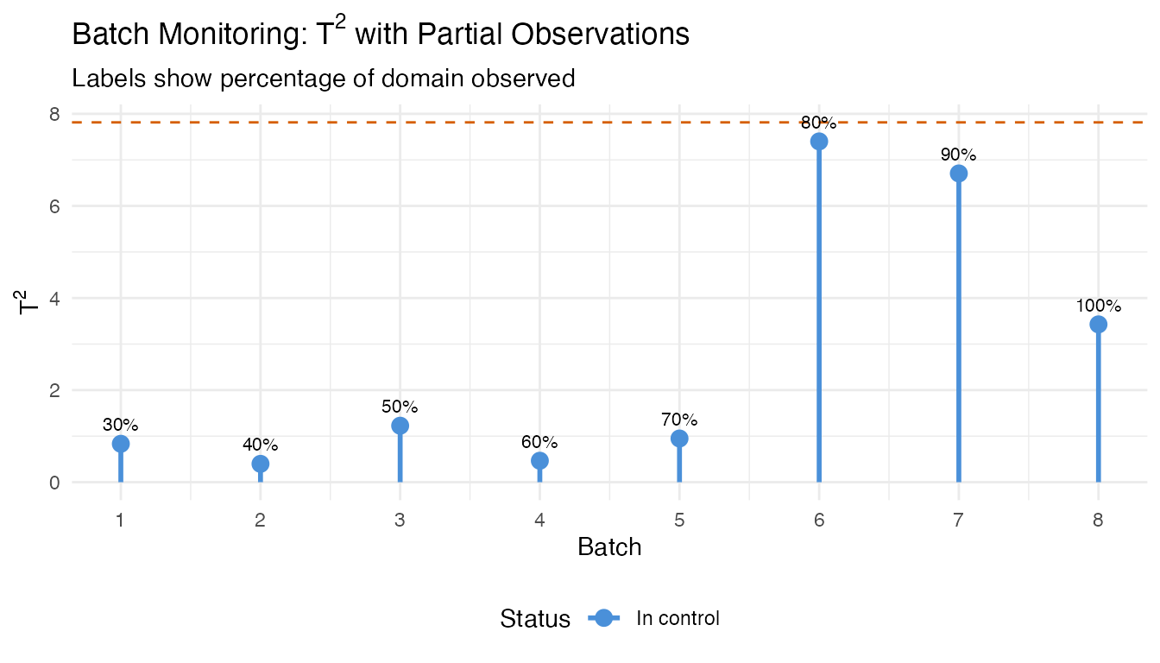Click the Batch 3 data point
Viewport: 1160px width, 663px height.
pyautogui.click(x=400, y=426)
